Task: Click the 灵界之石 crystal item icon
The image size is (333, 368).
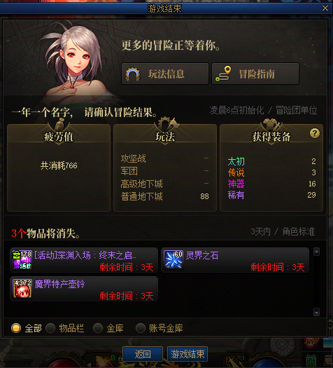Action: tap(173, 259)
